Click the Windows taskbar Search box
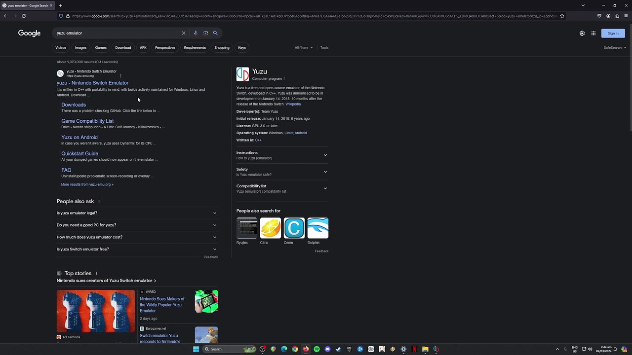 (229, 349)
